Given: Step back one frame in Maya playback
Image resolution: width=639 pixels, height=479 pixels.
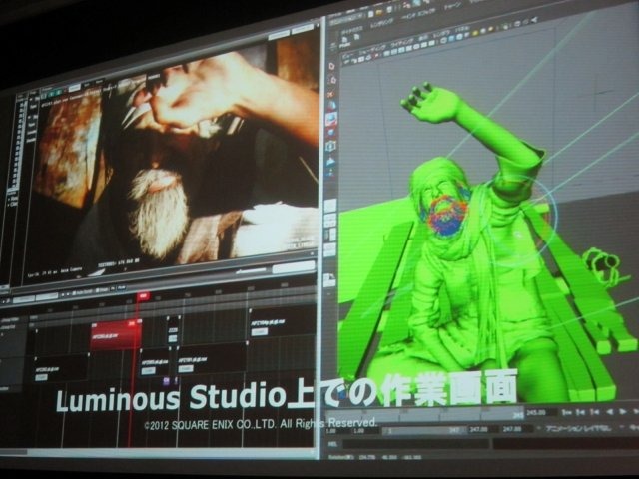Looking at the screenshot, I should pos(594,412).
